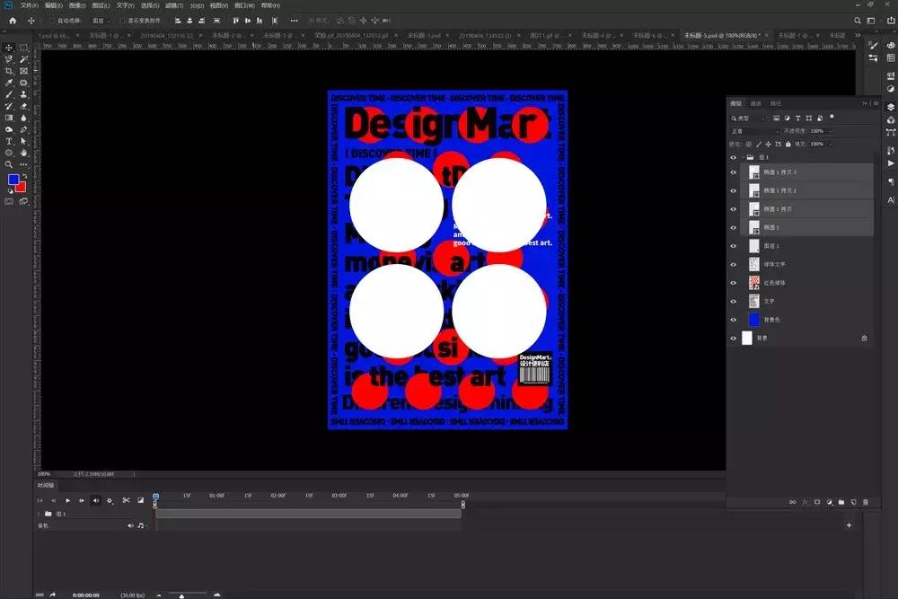Enable the 自动选择 checkbox
The height and width of the screenshot is (599, 898).
(52, 20)
